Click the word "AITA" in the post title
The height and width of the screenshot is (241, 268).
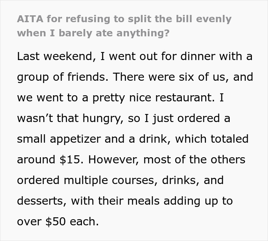click(x=28, y=19)
